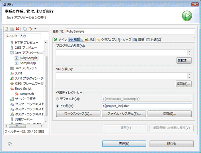
Task: Click the 変数(S)... button
Action: coord(184,84)
